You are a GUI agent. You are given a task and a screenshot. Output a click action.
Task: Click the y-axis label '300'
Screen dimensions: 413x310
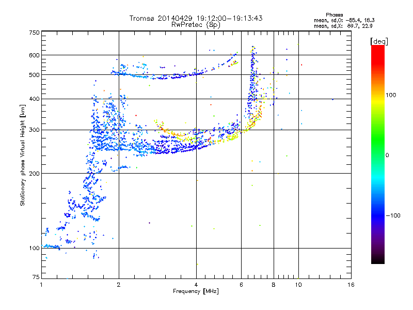pos(35,130)
